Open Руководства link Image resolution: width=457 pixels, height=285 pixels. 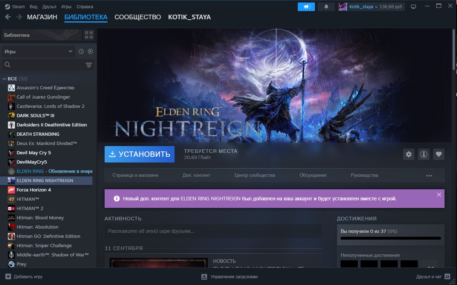click(x=364, y=175)
